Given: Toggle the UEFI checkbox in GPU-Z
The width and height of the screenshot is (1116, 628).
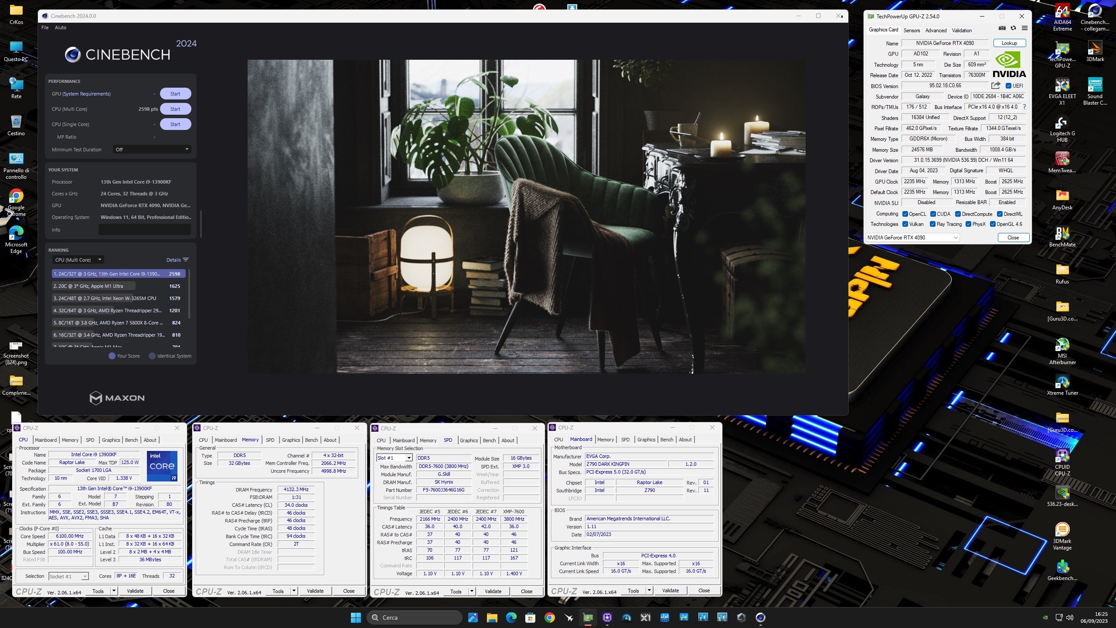Looking at the screenshot, I should [x=1008, y=86].
